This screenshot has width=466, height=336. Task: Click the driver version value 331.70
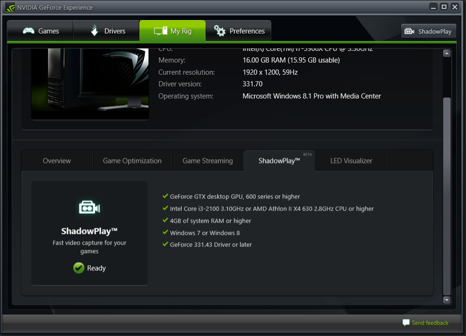253,84
